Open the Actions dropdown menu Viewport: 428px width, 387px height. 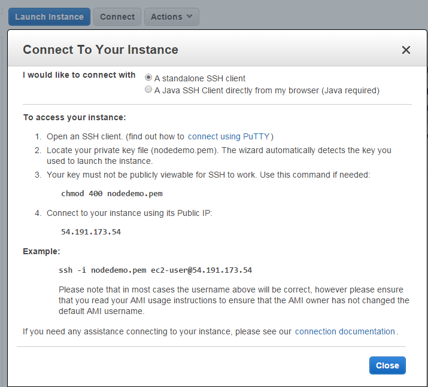(x=171, y=17)
